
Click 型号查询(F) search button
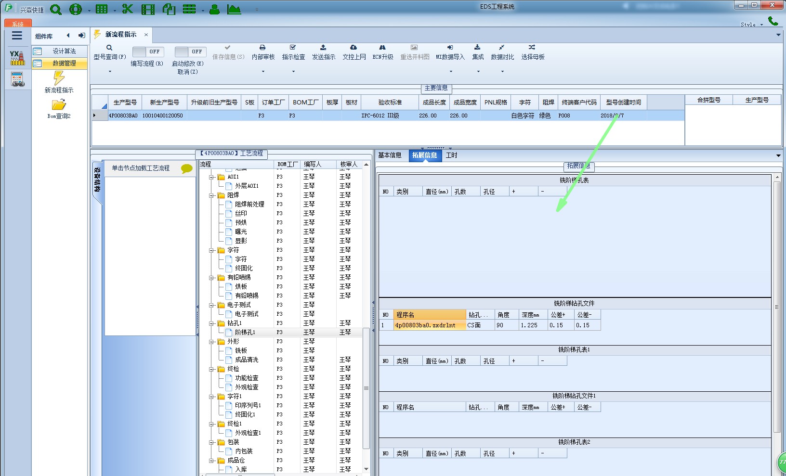click(110, 52)
